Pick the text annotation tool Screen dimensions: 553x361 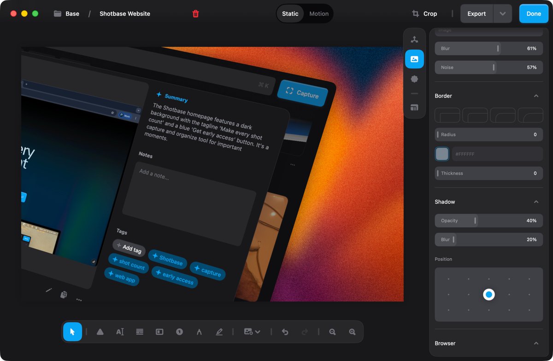tap(120, 332)
